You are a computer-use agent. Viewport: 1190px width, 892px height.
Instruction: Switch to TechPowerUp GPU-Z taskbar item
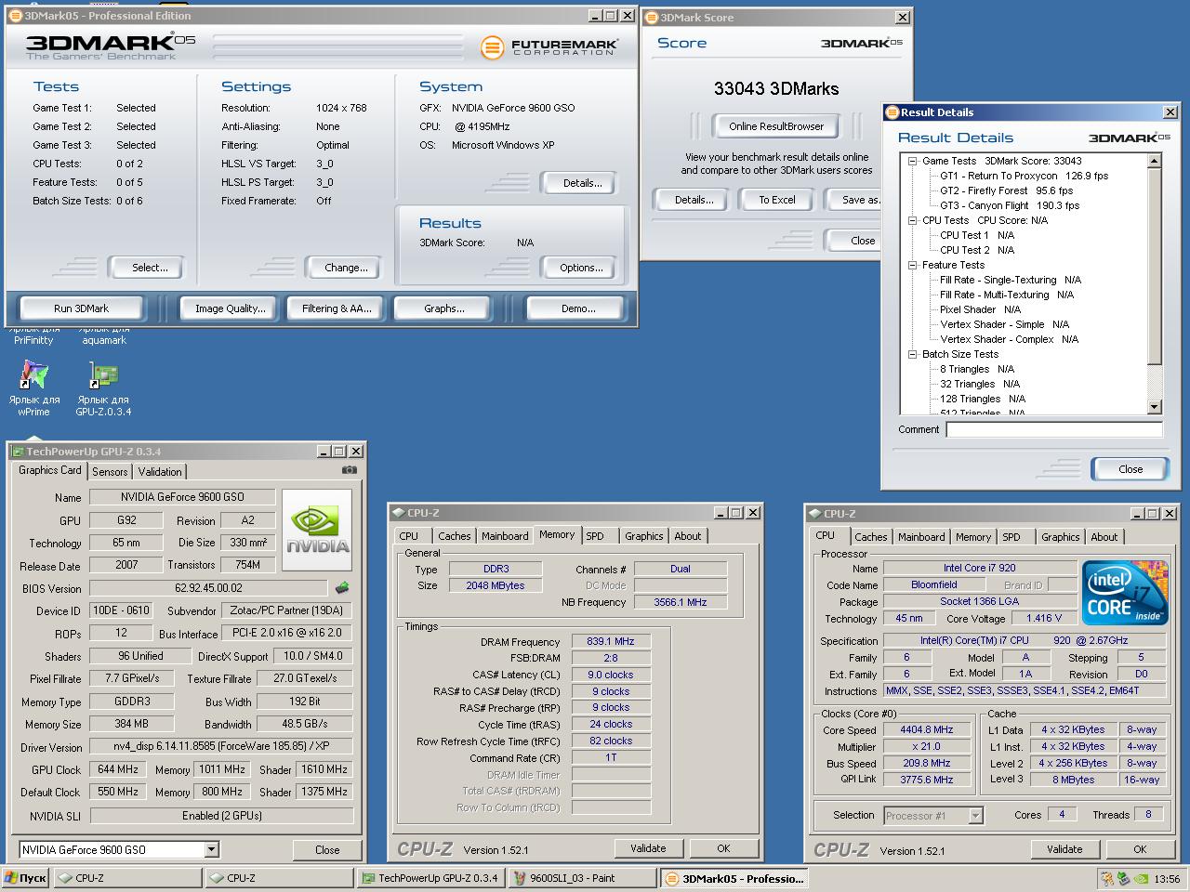[430, 878]
